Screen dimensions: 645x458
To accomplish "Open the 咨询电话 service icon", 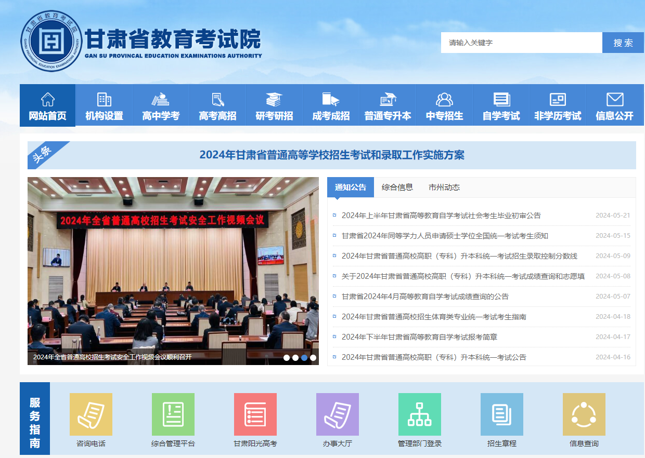I will coord(91,414).
